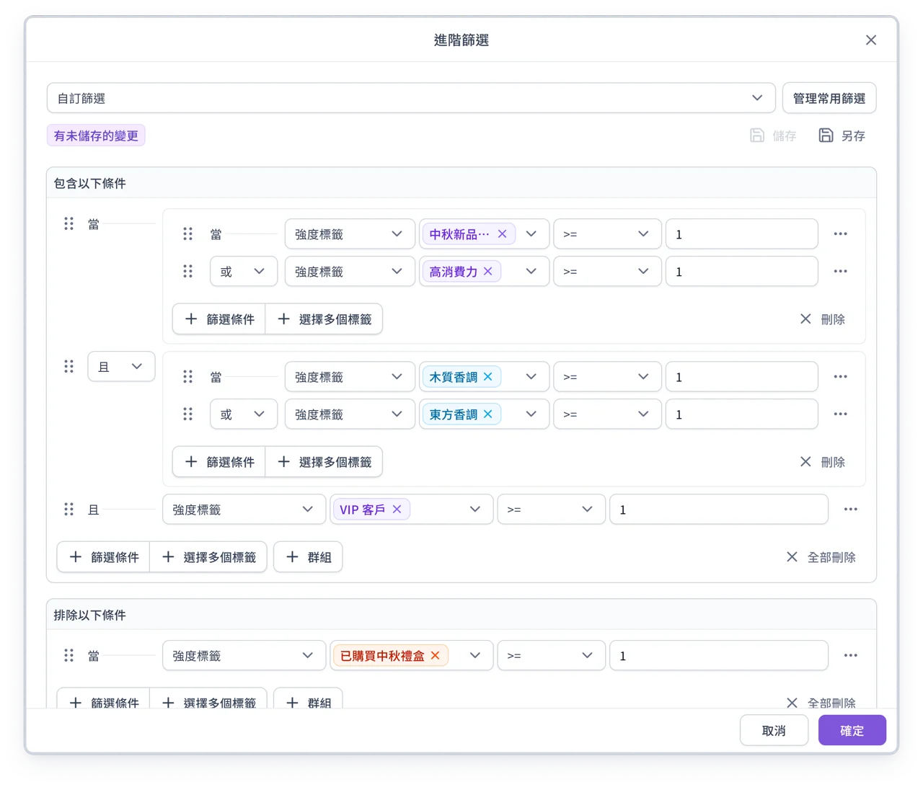Delete the group containing 中秋新品
This screenshot has width=923, height=787.
click(822, 319)
